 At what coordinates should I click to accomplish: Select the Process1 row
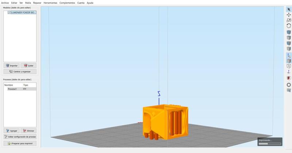tap(20, 89)
